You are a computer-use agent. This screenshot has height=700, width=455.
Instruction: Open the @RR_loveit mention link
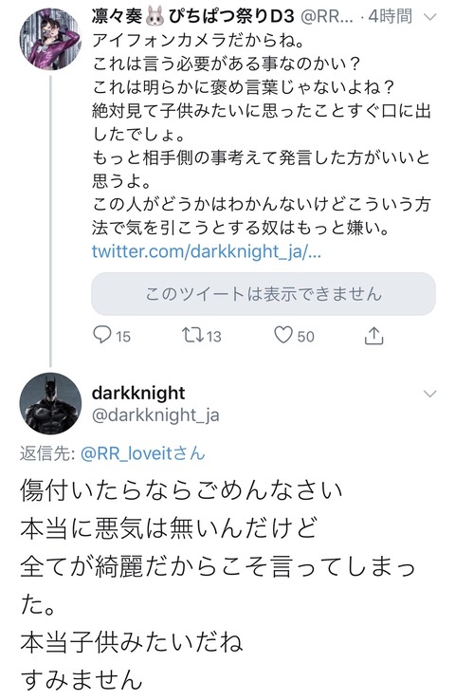pos(142,453)
